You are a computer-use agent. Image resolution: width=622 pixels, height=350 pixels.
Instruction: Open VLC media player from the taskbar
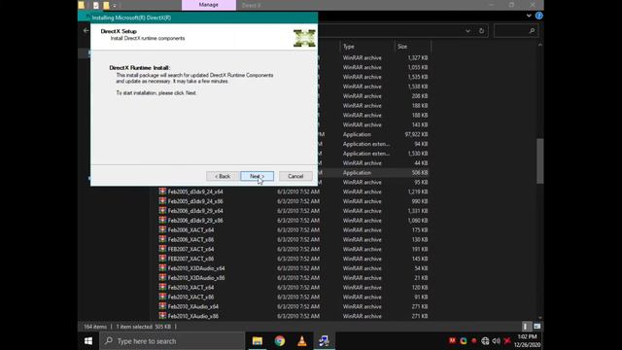(x=302, y=341)
